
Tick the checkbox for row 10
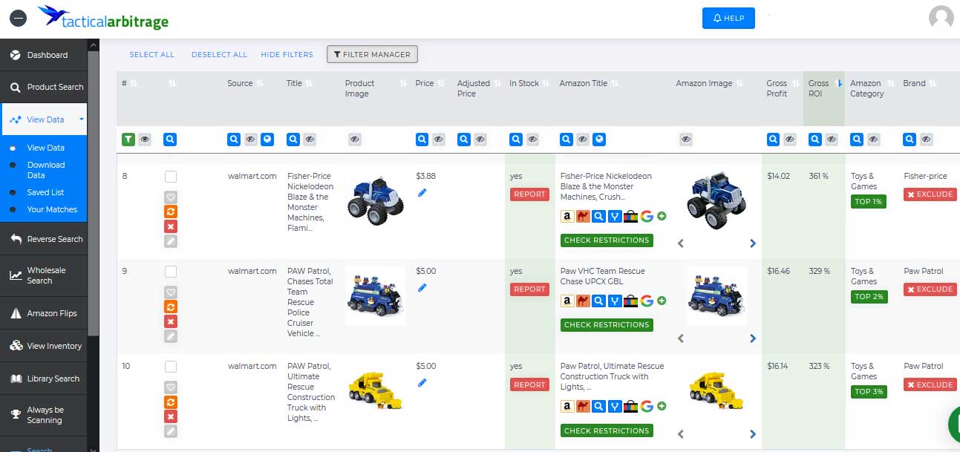(171, 367)
